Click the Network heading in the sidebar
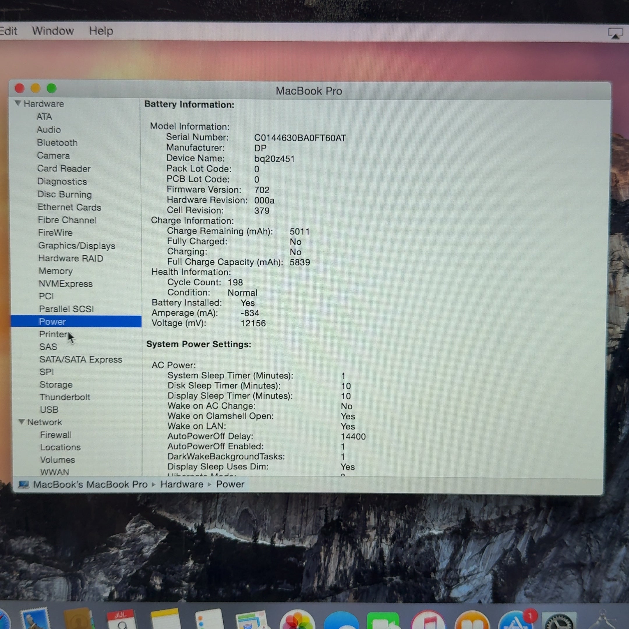The height and width of the screenshot is (629, 629). tap(45, 422)
